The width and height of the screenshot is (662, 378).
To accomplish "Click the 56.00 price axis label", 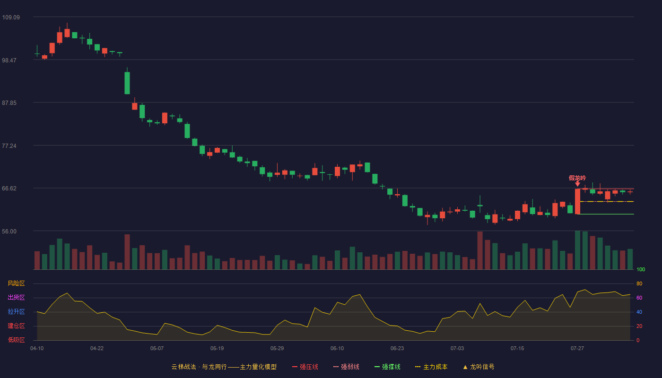I will tap(9, 232).
